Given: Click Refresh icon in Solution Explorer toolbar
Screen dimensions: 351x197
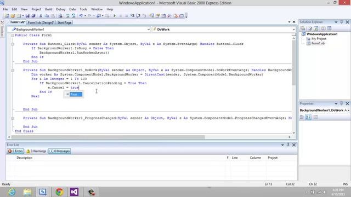Looking at the screenshot, I should click(x=316, y=28).
